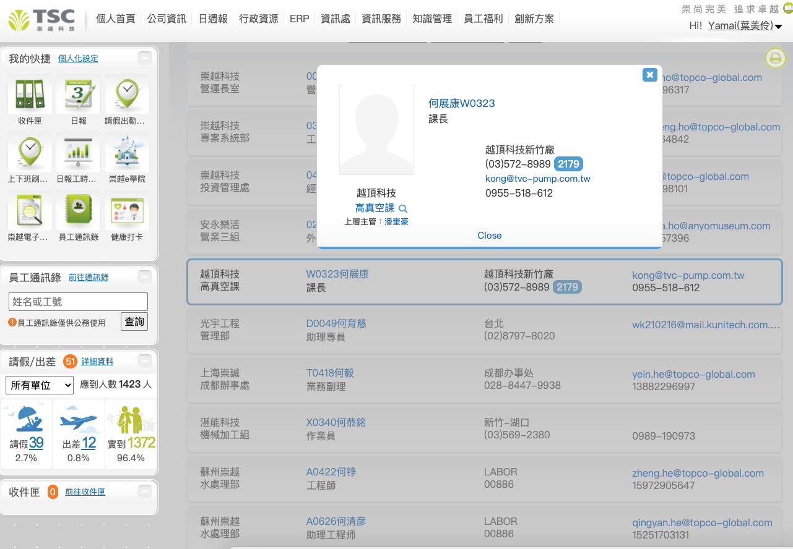Image resolution: width=793 pixels, height=549 pixels.
Task: Open the ERP menu item
Action: click(x=300, y=19)
